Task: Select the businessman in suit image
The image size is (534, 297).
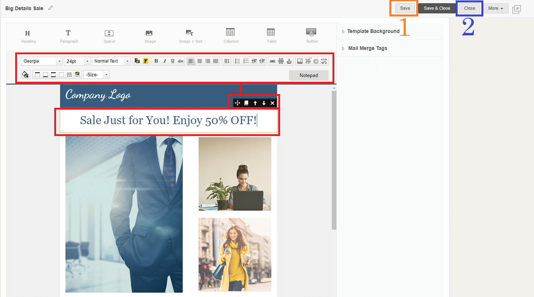Action: click(x=124, y=214)
